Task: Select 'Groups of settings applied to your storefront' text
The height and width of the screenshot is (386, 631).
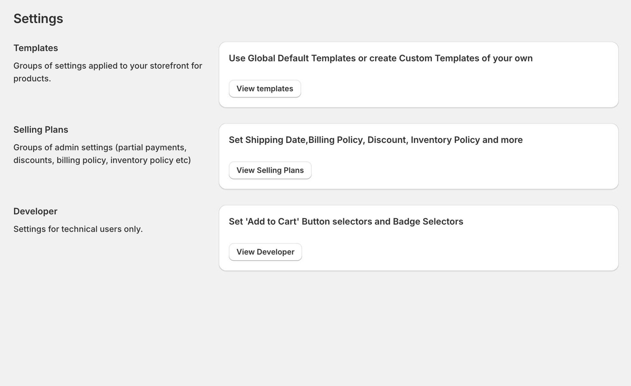Action: 108,72
